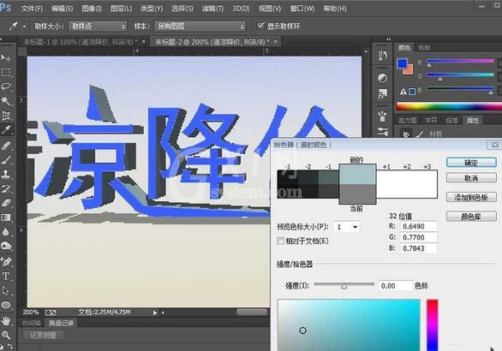Viewport: 502px width, 351px height.
Task: Click the 强度 value field 0.00
Action: [x=396, y=286]
